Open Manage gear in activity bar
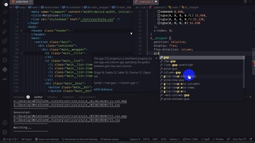The image size is (255, 143). pyautogui.click(x=5, y=132)
